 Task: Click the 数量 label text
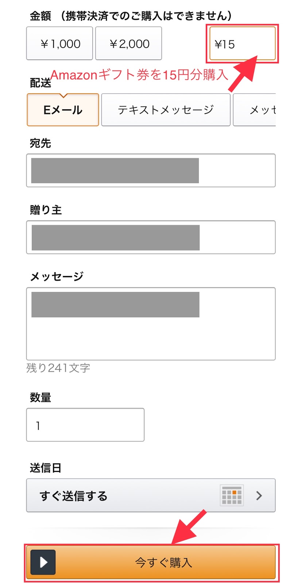40,397
